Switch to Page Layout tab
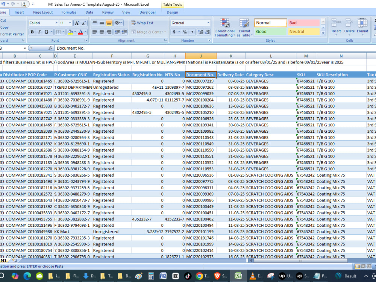 point(43,12)
